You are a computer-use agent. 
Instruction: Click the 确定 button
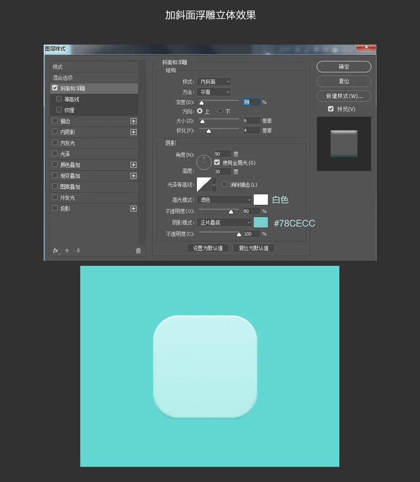tap(344, 67)
